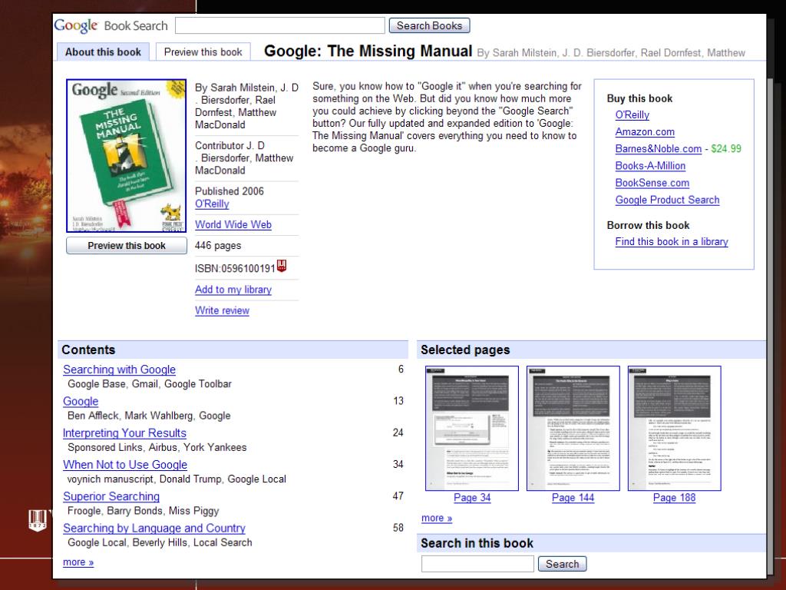Click the Ben Affleck, Mark Wahlberg, Google line

[149, 416]
